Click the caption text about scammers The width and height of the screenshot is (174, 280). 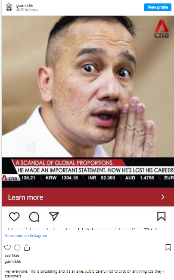point(84,274)
